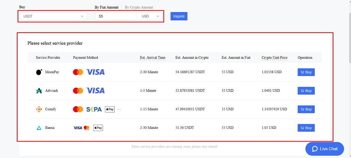
Task: Open the Live Chat widget
Action: point(324,149)
